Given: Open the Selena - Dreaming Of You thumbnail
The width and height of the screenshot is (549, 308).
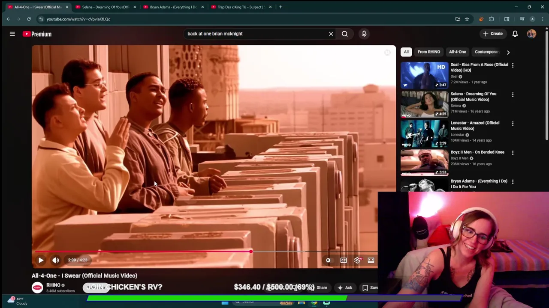Looking at the screenshot, I should (425, 104).
